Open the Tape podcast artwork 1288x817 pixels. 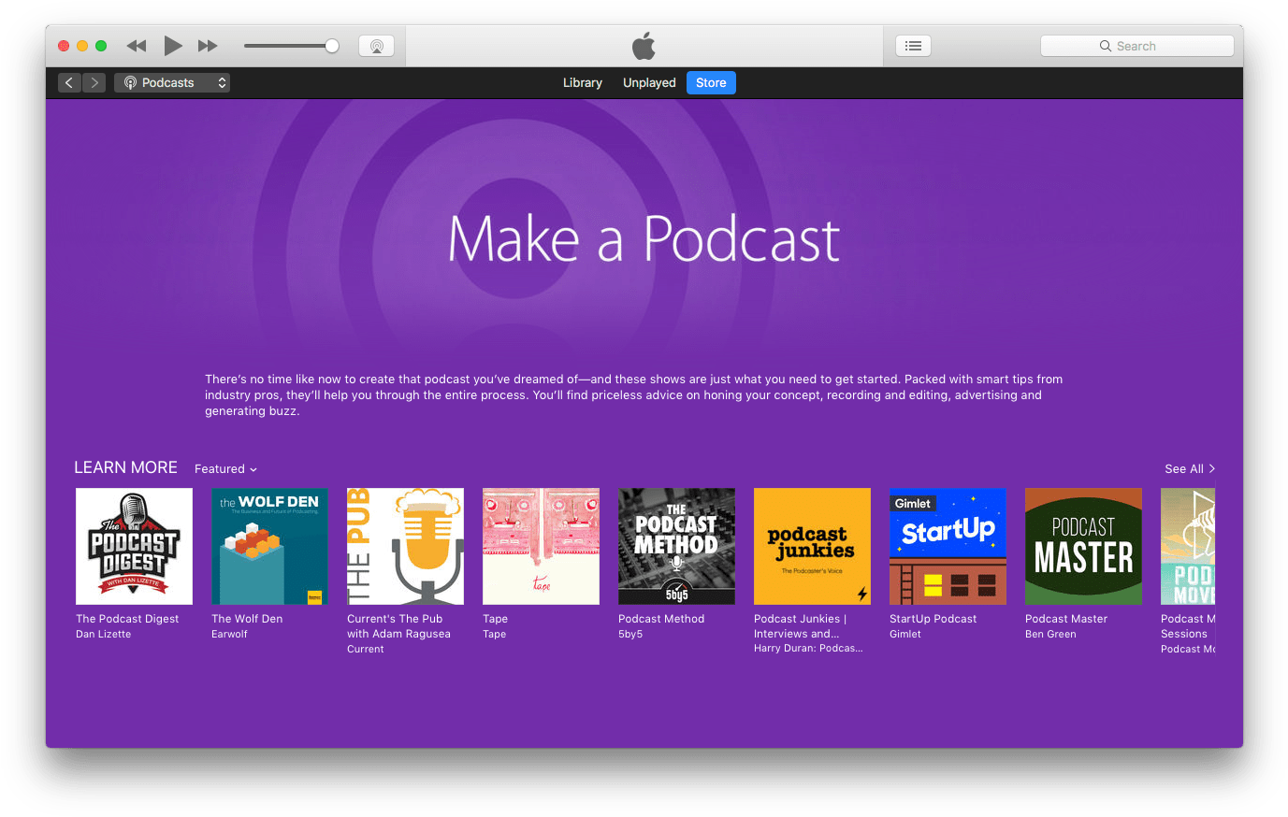pyautogui.click(x=541, y=546)
